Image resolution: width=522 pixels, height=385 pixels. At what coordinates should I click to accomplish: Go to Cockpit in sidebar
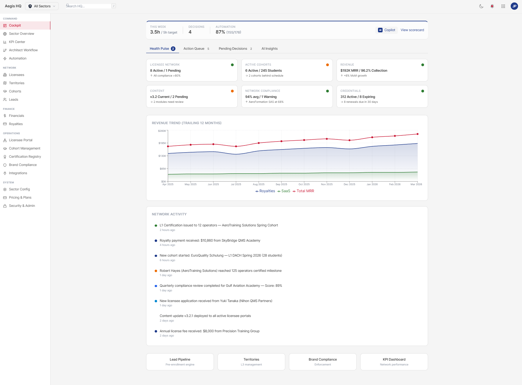click(25, 26)
